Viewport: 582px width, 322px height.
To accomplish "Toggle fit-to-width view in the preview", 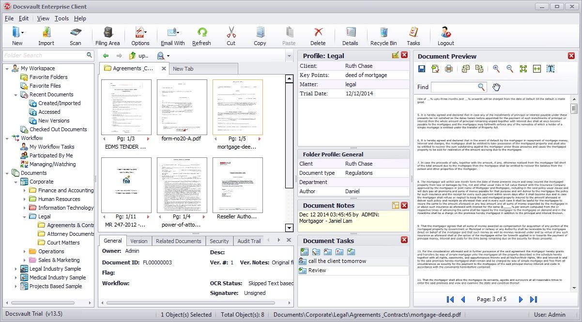I will point(537,69).
